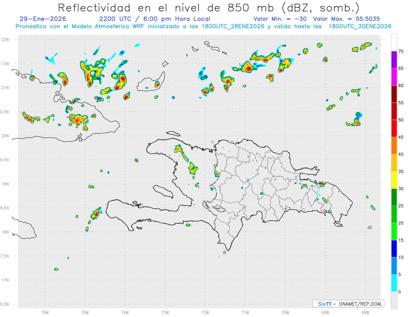Click the colorbar label '15'

[401, 240]
